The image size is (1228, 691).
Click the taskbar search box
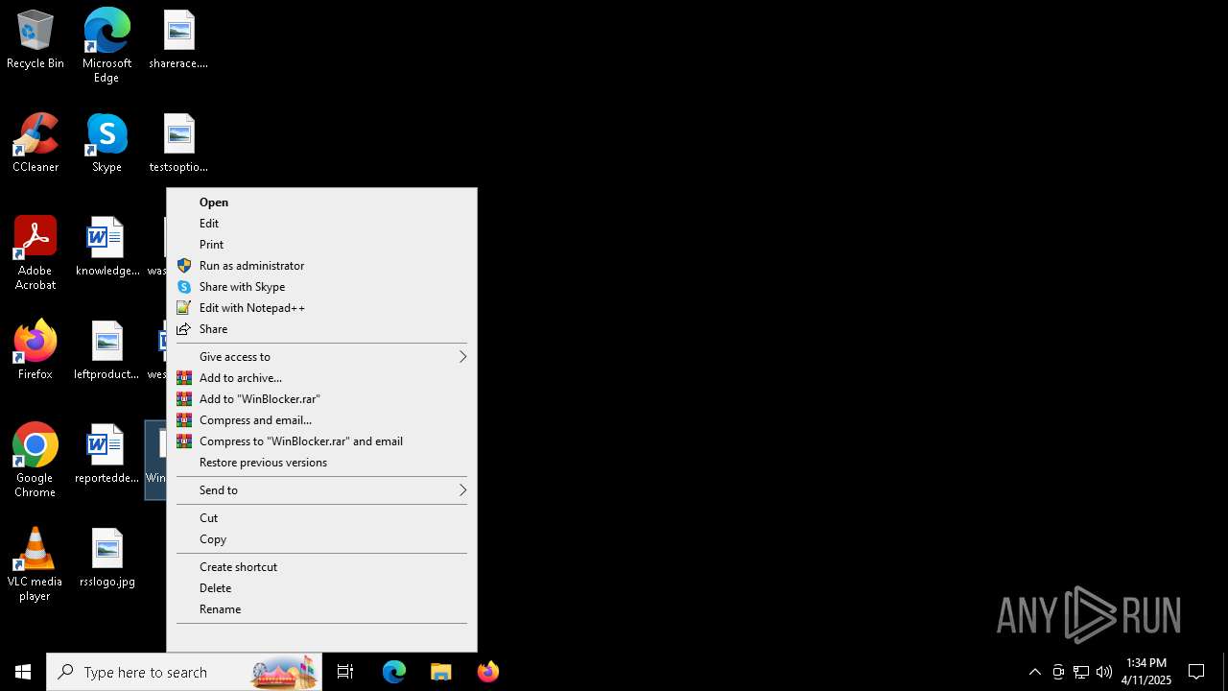[184, 672]
